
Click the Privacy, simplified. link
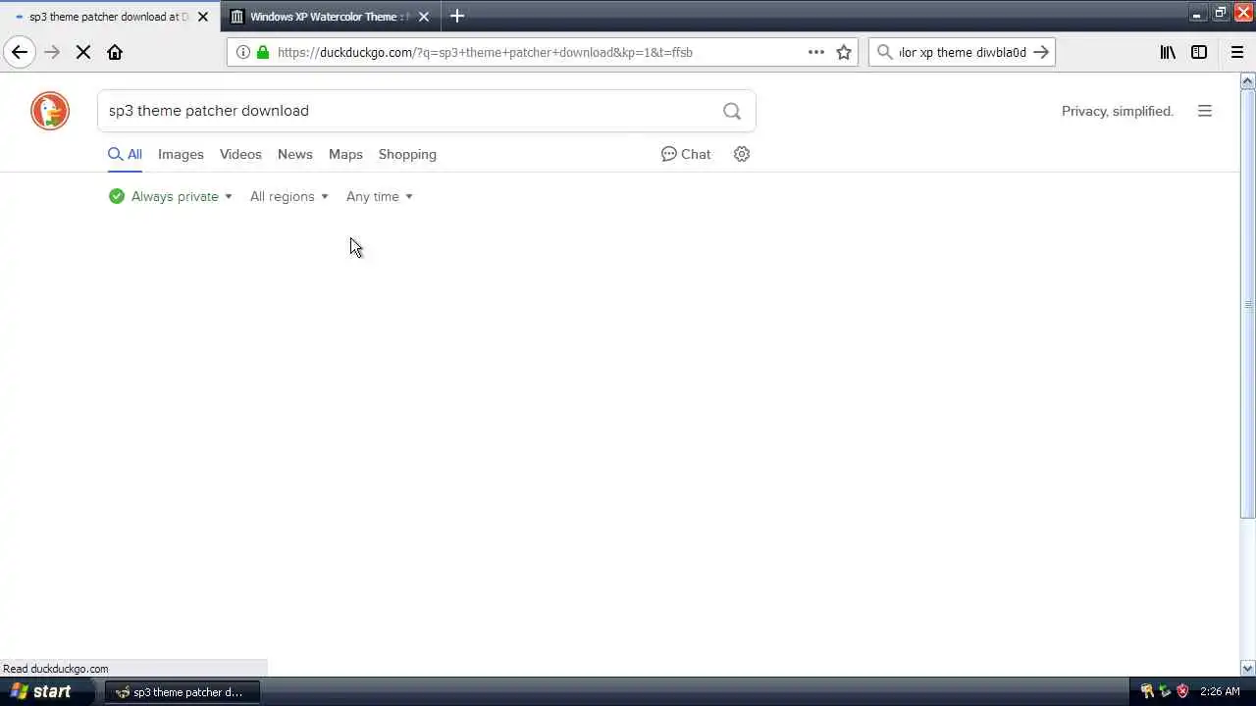1118,111
